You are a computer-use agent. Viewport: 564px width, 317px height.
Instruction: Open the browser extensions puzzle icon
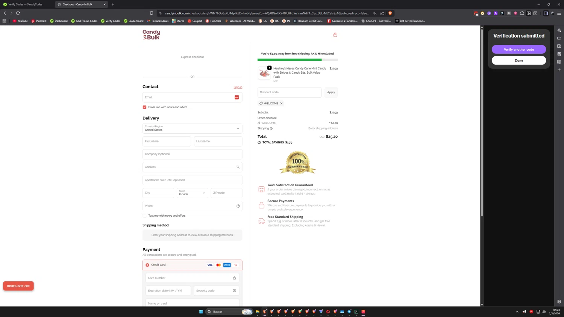(522, 13)
